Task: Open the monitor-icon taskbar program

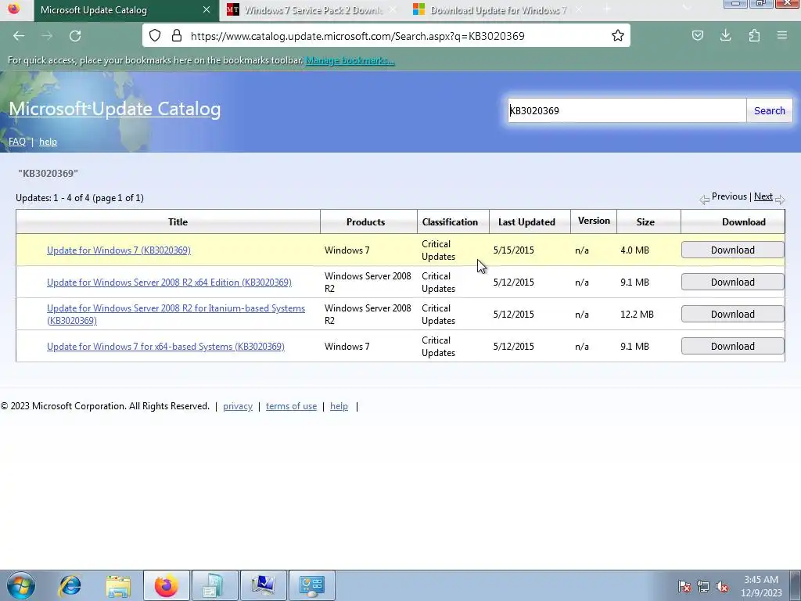Action: pyautogui.click(x=263, y=585)
